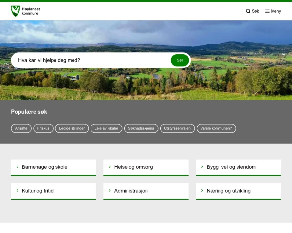Open the Meny hamburger icon

pos(267,11)
